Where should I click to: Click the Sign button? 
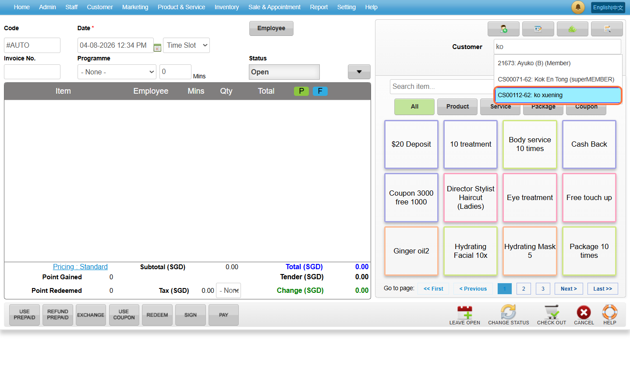[191, 315]
